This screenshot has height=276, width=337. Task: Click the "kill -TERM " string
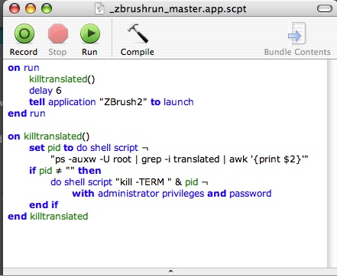tap(144, 182)
